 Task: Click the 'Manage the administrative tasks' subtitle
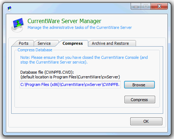click(x=80, y=27)
